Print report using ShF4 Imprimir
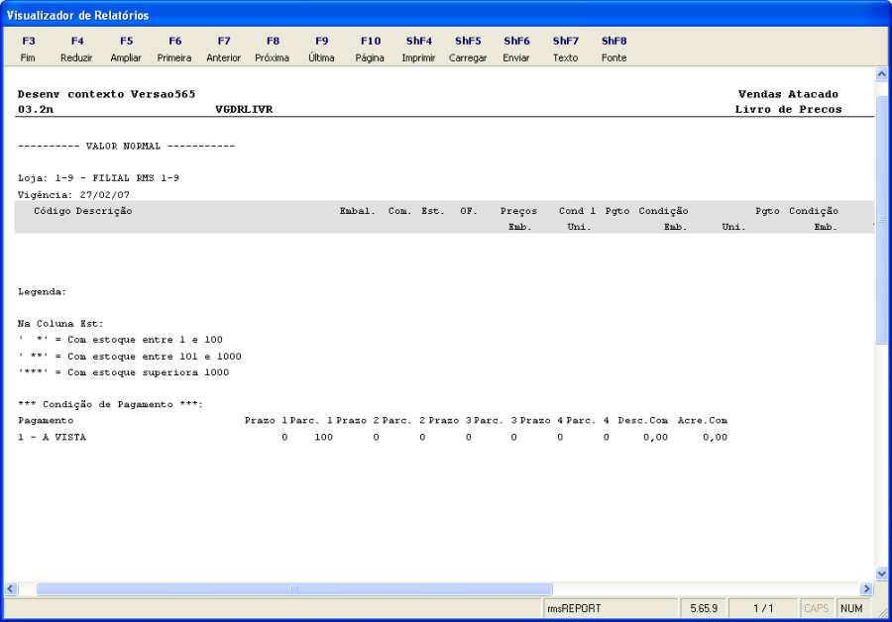The image size is (892, 622). pos(418,49)
